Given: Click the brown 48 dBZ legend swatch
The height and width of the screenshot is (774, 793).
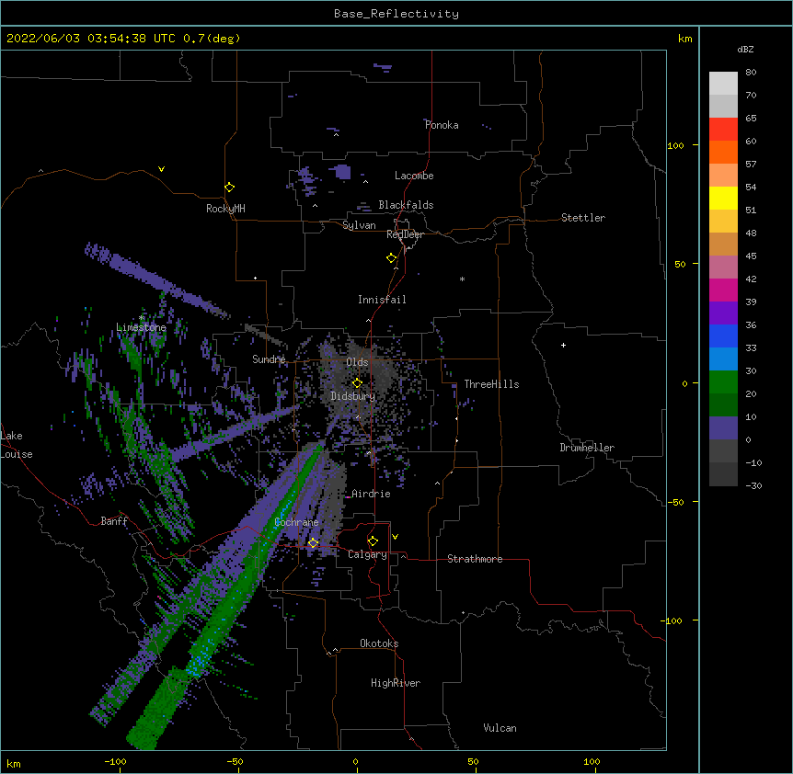Looking at the screenshot, I should coord(723,244).
